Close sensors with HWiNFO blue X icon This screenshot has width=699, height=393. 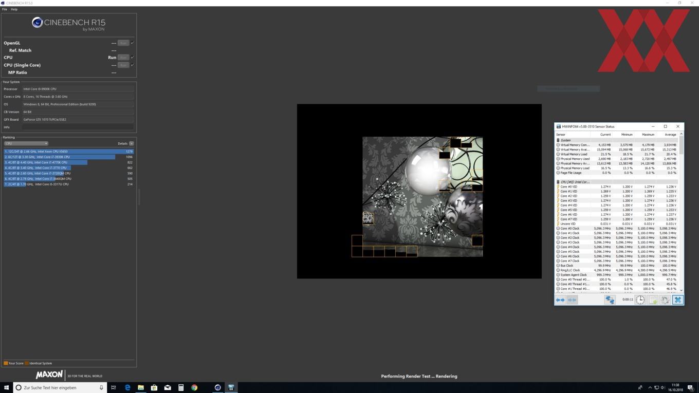click(x=678, y=300)
